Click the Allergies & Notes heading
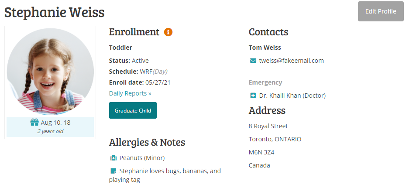 (147, 142)
